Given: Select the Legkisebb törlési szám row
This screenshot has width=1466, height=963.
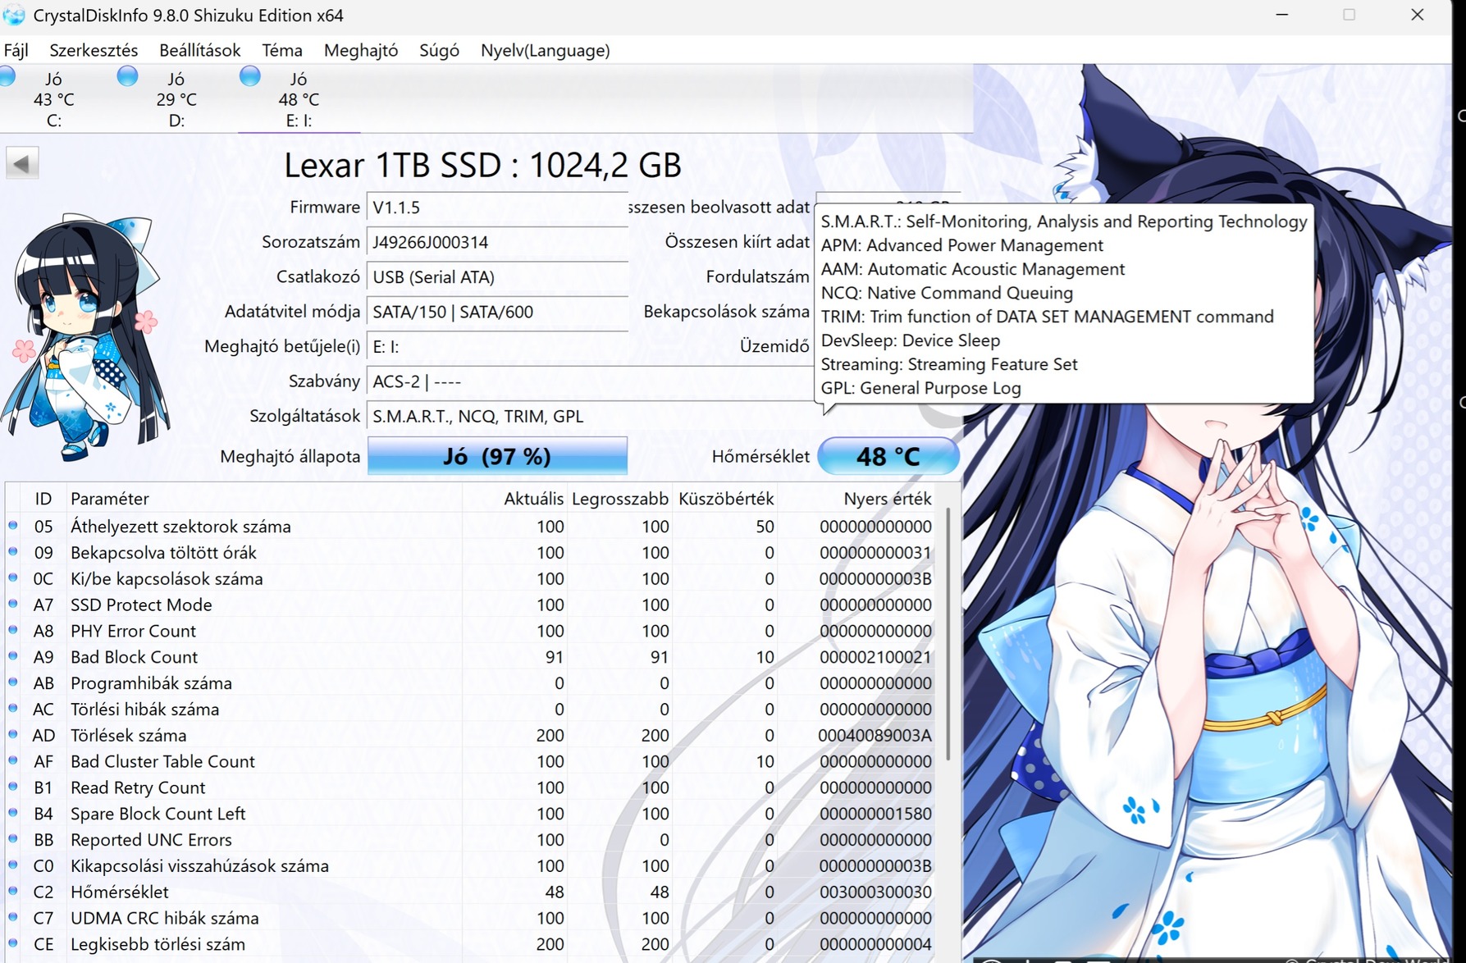Looking at the screenshot, I should [x=471, y=945].
